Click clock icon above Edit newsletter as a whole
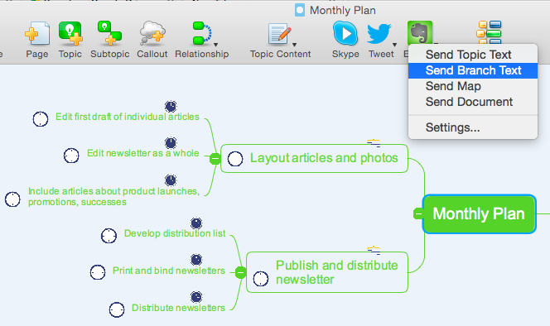The width and height of the screenshot is (550, 326). pos(171,142)
